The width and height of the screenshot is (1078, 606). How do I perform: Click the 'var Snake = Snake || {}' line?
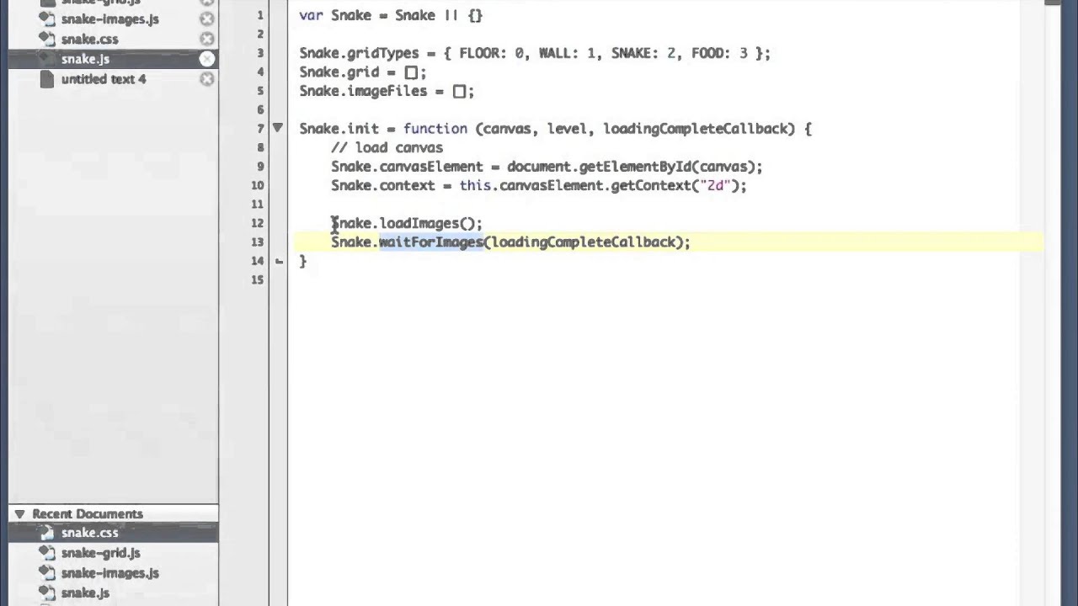(391, 15)
